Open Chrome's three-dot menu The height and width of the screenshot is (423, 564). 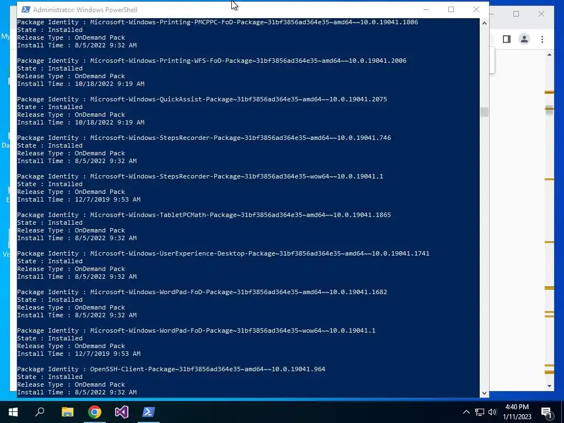point(542,39)
